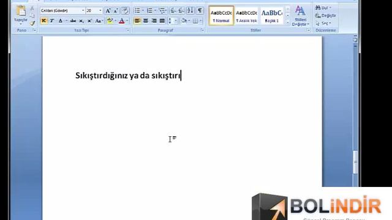Image resolution: width=392 pixels, height=220 pixels.
Task: Toggle the show paragraph marks pilcrow
Action: point(200,10)
